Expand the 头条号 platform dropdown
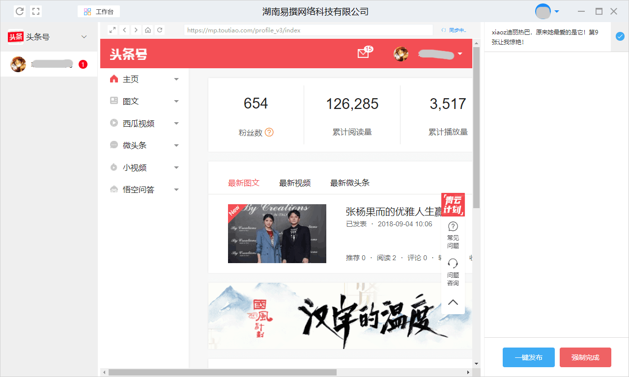629x377 pixels. click(x=84, y=37)
